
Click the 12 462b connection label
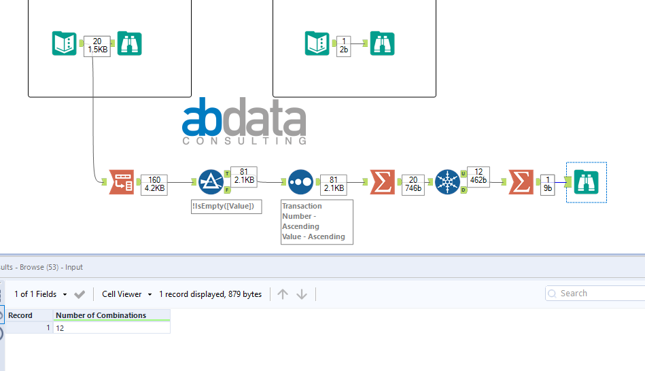478,177
